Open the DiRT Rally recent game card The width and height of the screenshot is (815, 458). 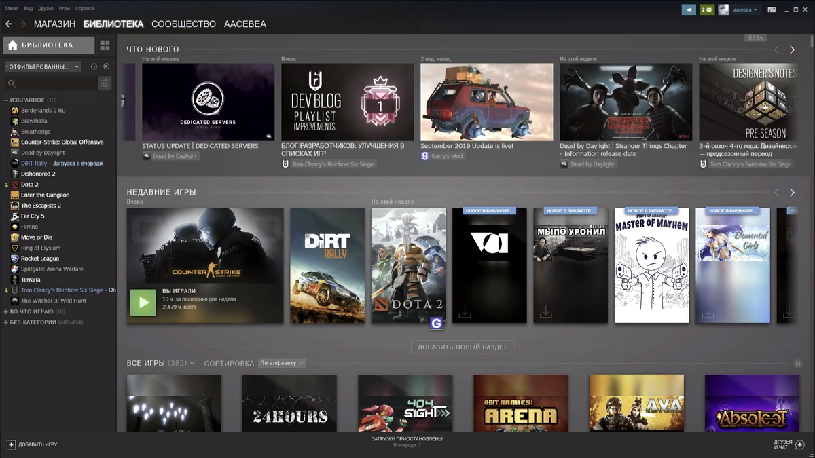click(x=327, y=265)
